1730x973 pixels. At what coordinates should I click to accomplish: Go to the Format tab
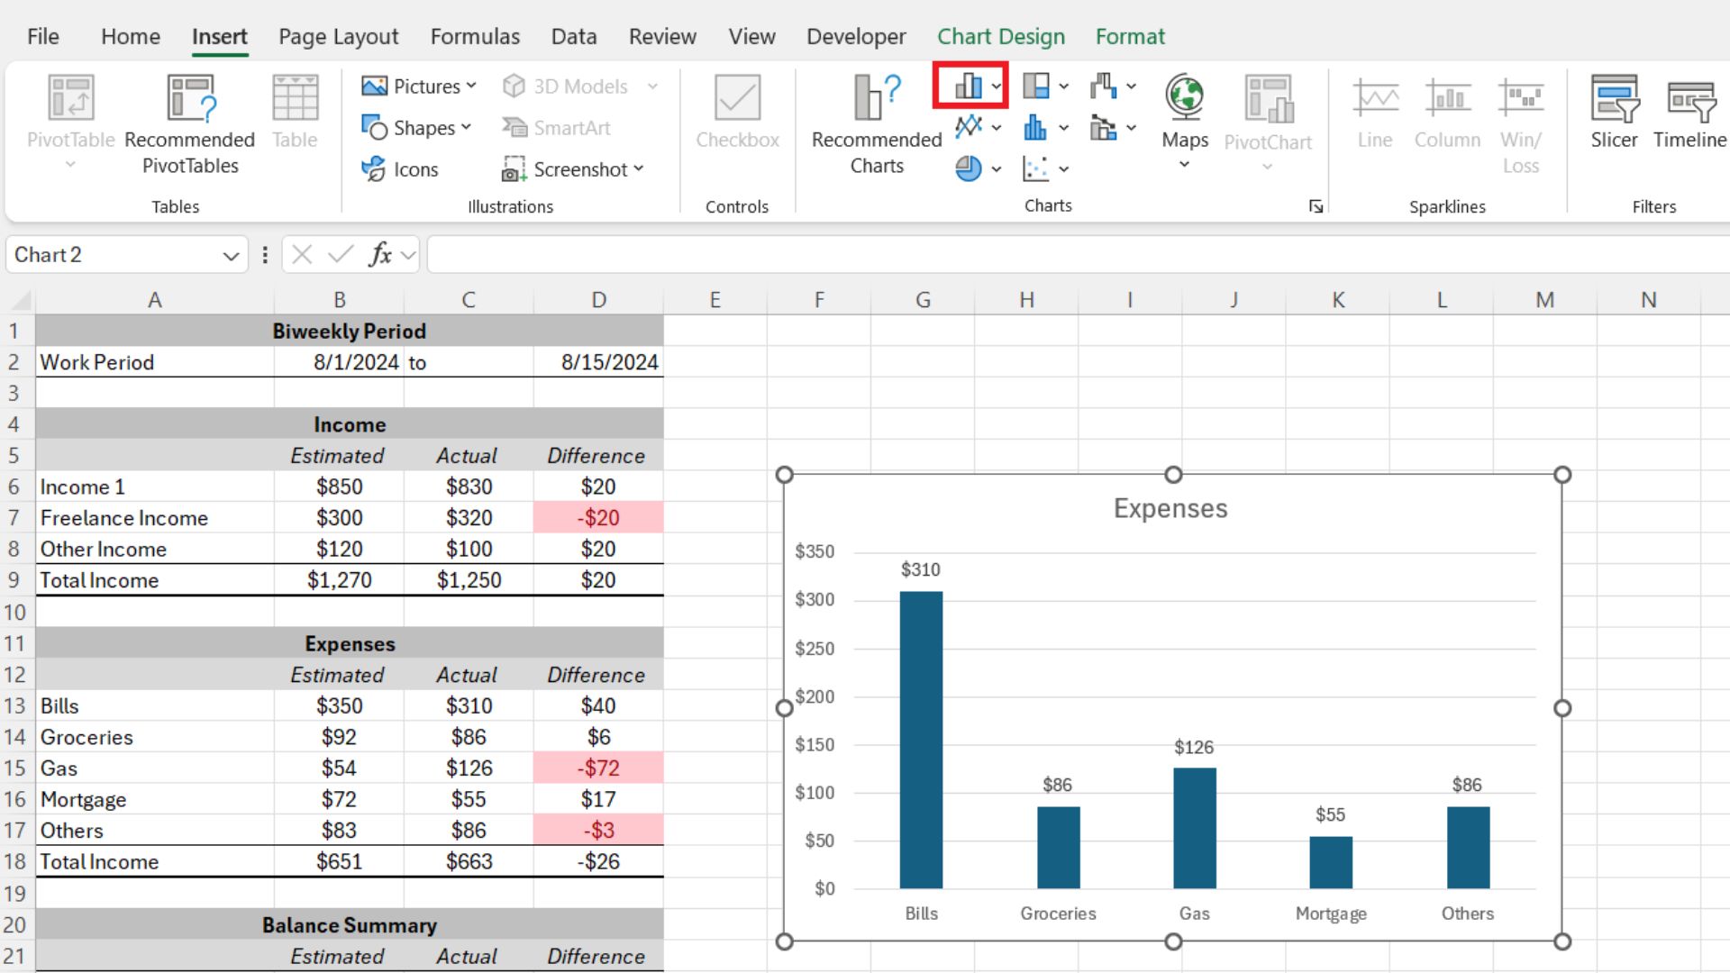coord(1130,37)
